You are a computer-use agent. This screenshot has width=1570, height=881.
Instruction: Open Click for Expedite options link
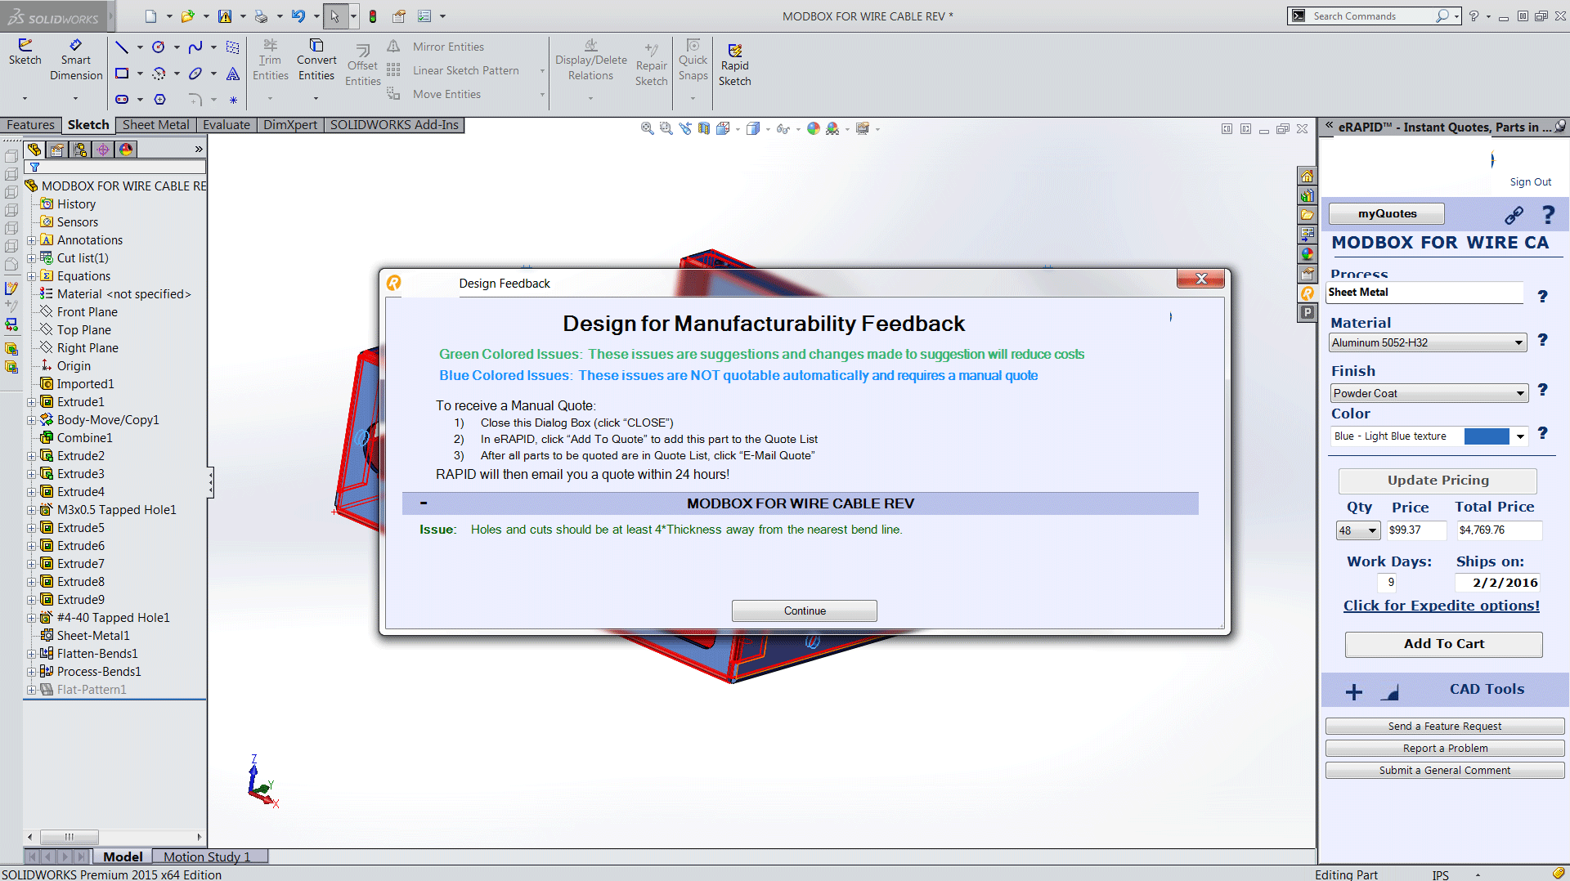(x=1442, y=606)
